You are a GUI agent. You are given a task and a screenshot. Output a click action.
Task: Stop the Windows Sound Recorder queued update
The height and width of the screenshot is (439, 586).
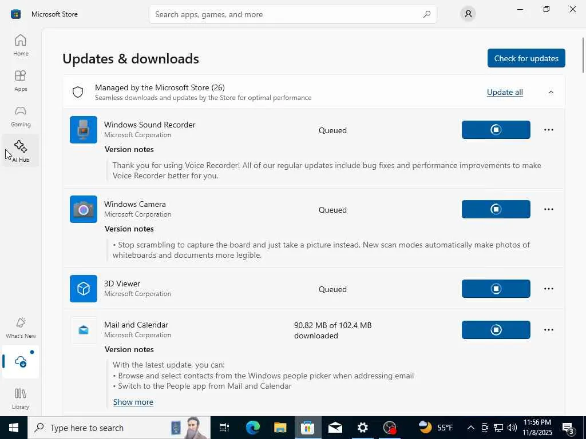coord(496,130)
